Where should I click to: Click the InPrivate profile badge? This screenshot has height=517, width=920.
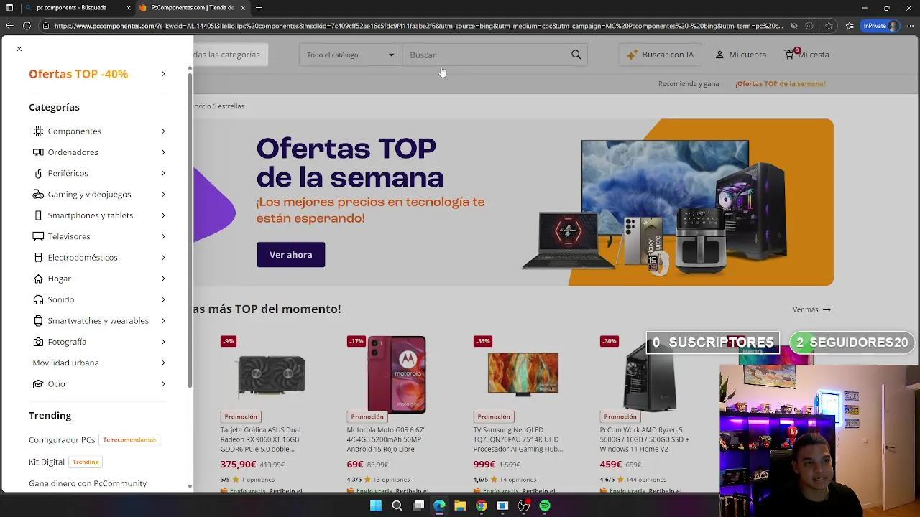(x=880, y=26)
